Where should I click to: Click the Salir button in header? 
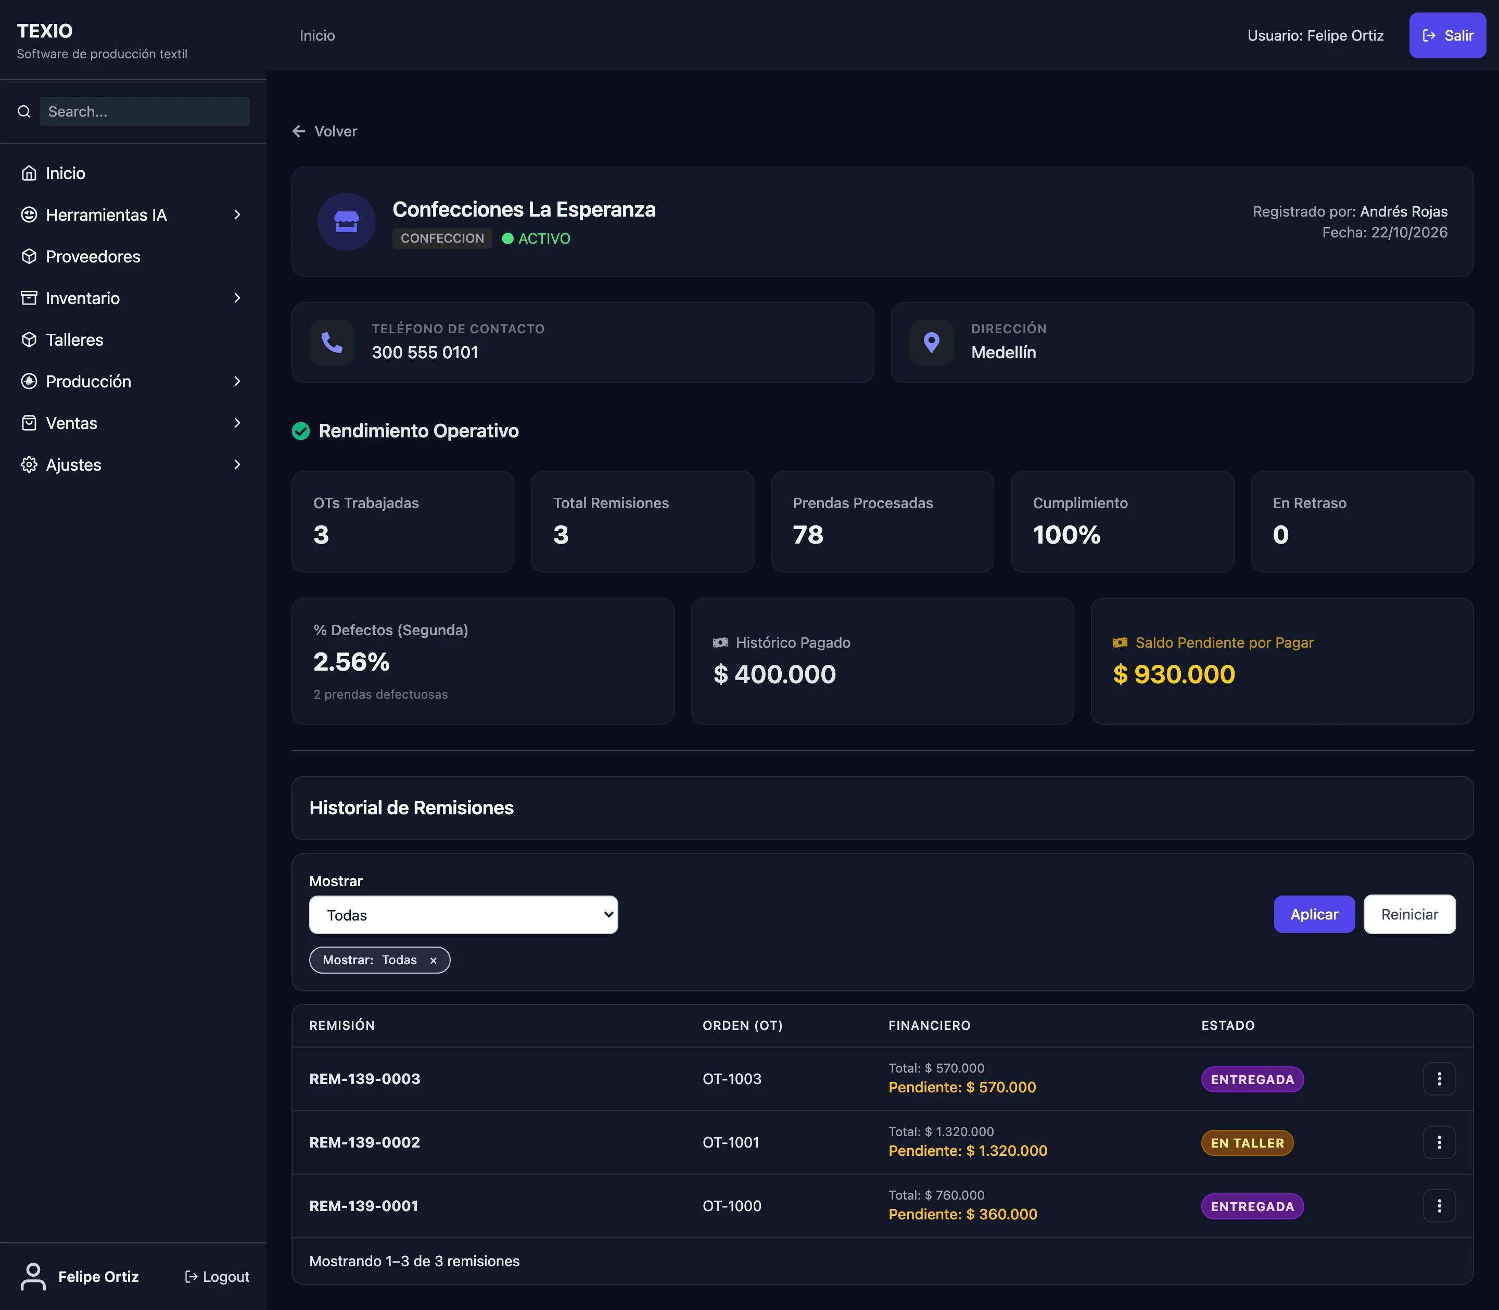pos(1447,35)
